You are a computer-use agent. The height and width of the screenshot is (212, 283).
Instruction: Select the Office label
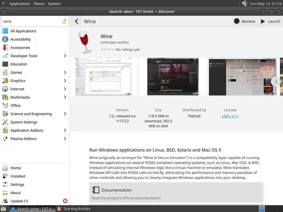(15, 106)
